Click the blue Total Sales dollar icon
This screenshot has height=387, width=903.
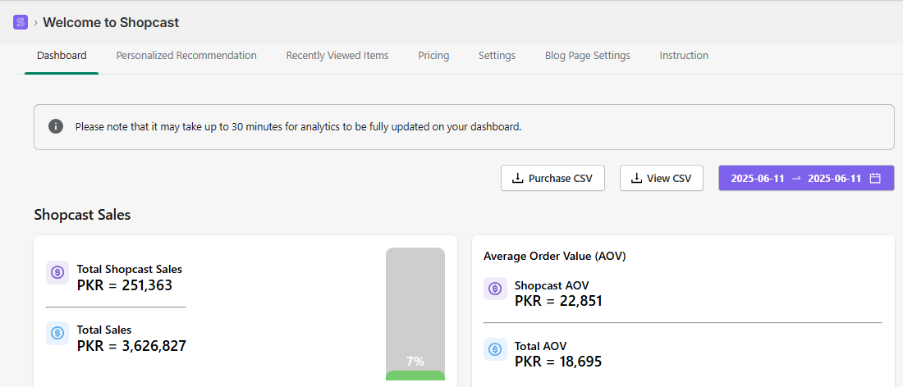(x=57, y=334)
